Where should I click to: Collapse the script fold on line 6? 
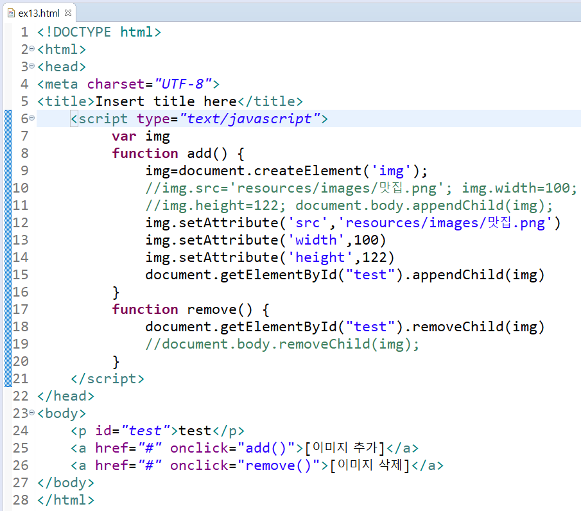pyautogui.click(x=32, y=118)
